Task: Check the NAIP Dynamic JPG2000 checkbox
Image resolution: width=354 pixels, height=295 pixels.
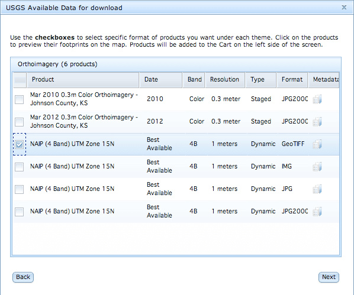Action: [19, 212]
